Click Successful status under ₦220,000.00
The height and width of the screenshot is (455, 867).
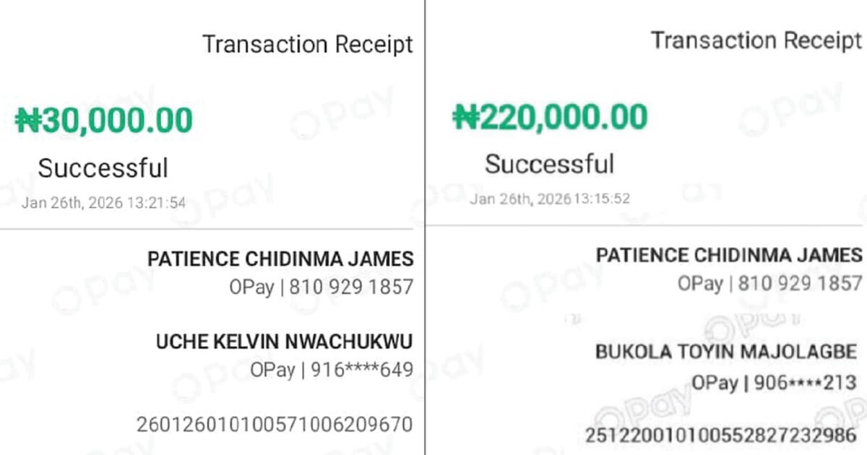(549, 164)
